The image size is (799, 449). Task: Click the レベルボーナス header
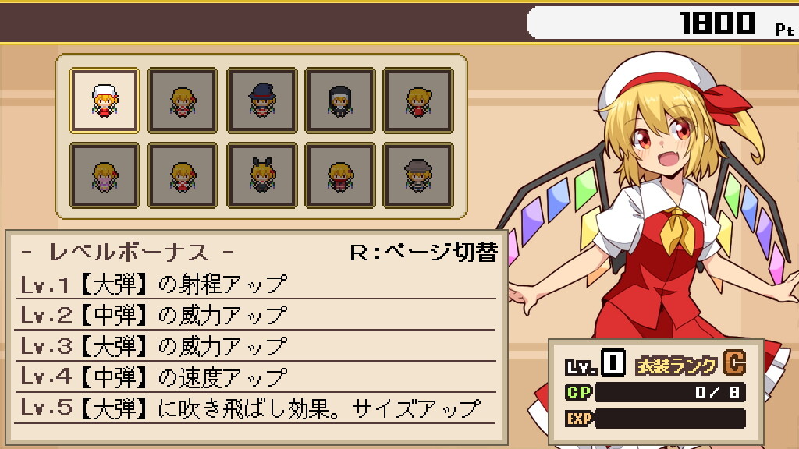[129, 252]
